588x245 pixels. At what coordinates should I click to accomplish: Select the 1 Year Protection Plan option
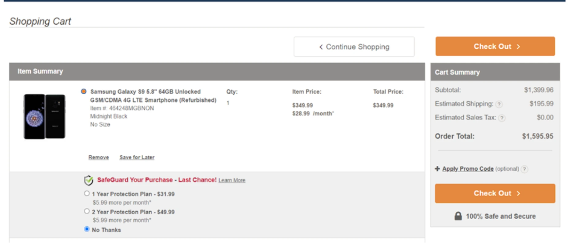[x=87, y=194]
